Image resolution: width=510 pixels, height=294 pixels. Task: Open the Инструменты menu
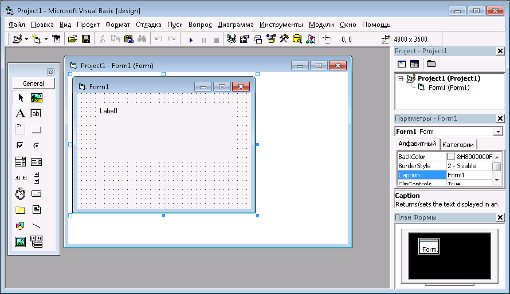[281, 25]
